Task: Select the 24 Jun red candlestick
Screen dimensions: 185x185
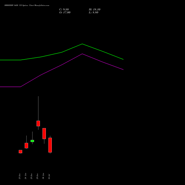Action: pyautogui.click(x=26, y=145)
